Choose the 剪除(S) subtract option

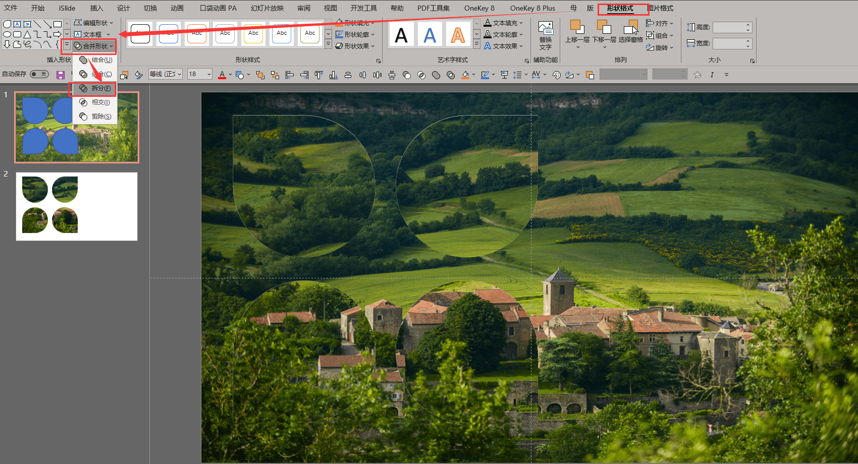[x=95, y=117]
